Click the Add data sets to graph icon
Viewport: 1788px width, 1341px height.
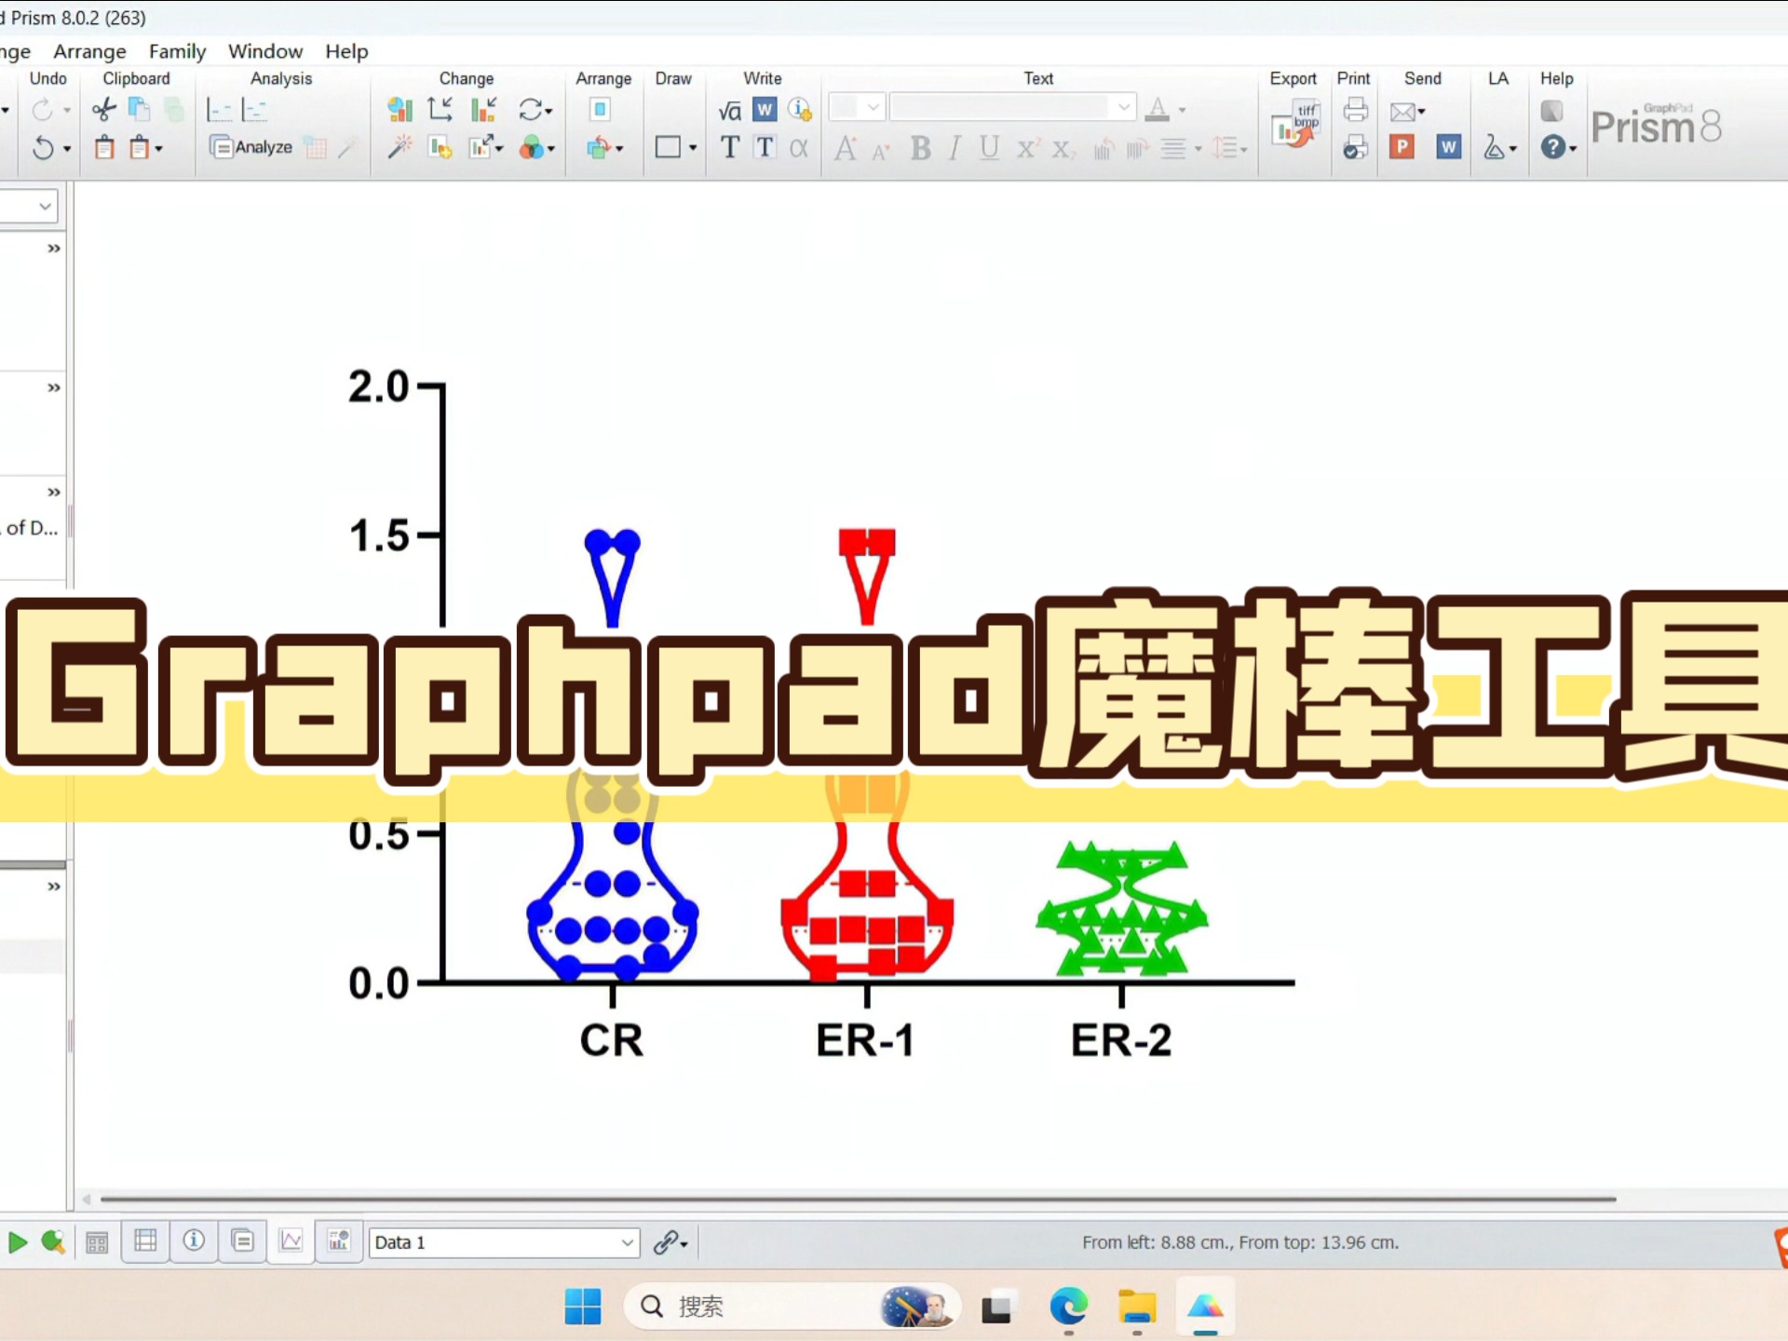click(440, 147)
